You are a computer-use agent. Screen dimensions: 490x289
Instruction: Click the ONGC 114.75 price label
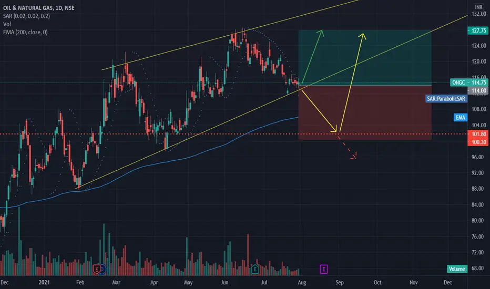(469, 82)
